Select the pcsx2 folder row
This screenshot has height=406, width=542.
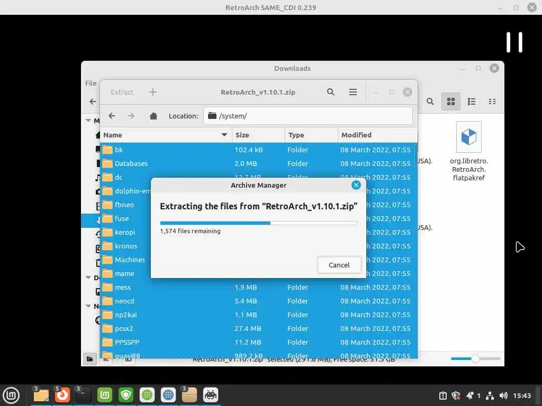(258, 329)
